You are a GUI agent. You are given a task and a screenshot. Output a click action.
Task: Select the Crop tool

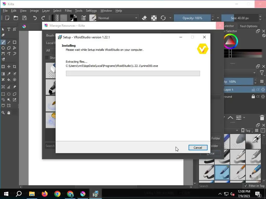(x=15, y=67)
